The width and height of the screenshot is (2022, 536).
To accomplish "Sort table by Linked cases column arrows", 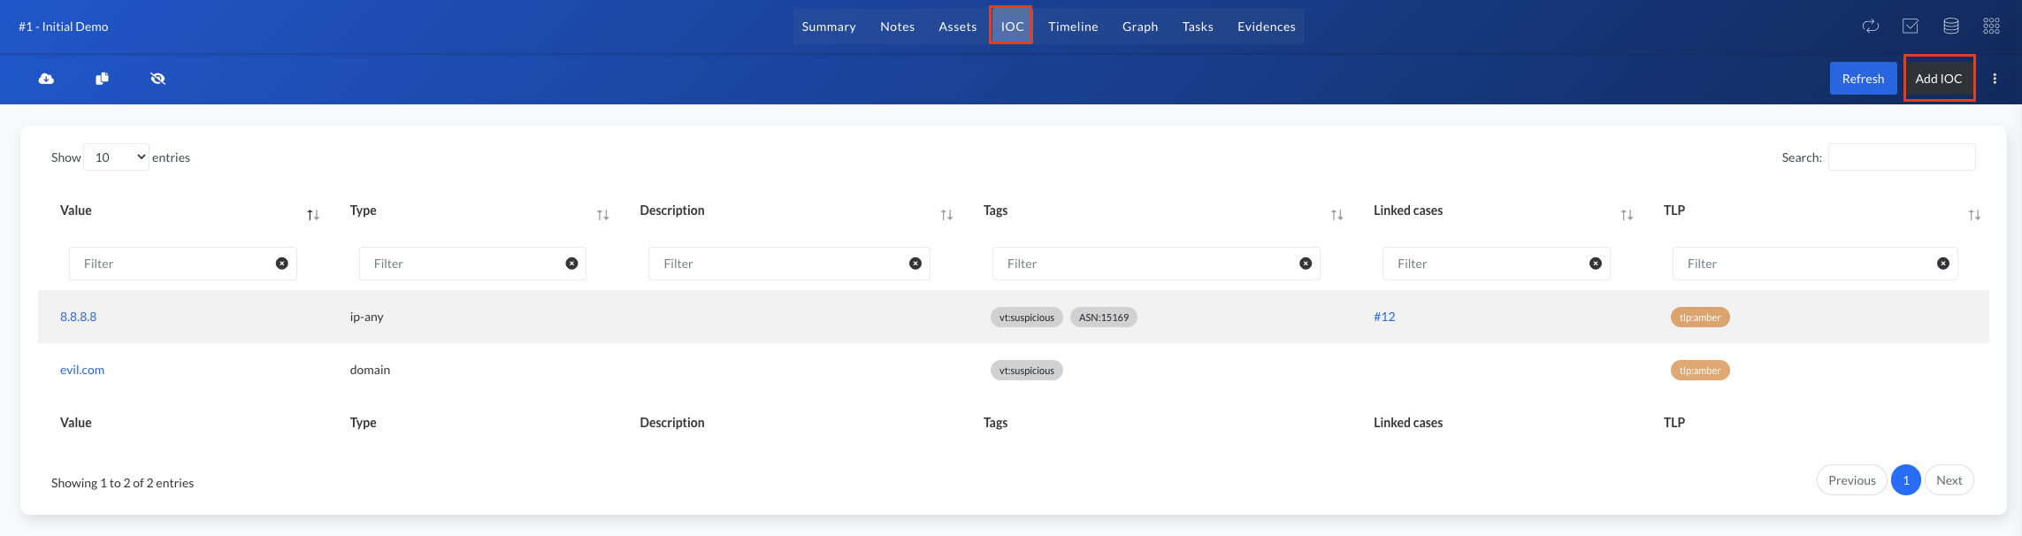I will (x=1627, y=215).
